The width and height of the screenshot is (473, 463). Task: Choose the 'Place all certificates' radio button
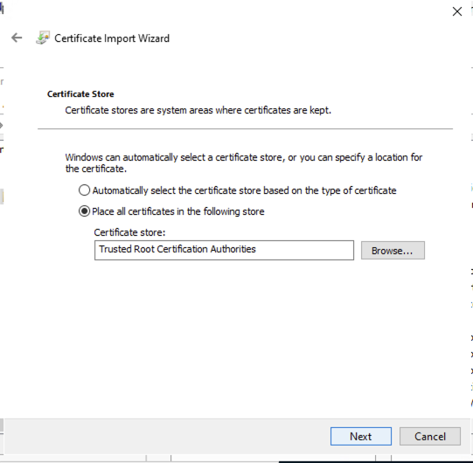84,211
